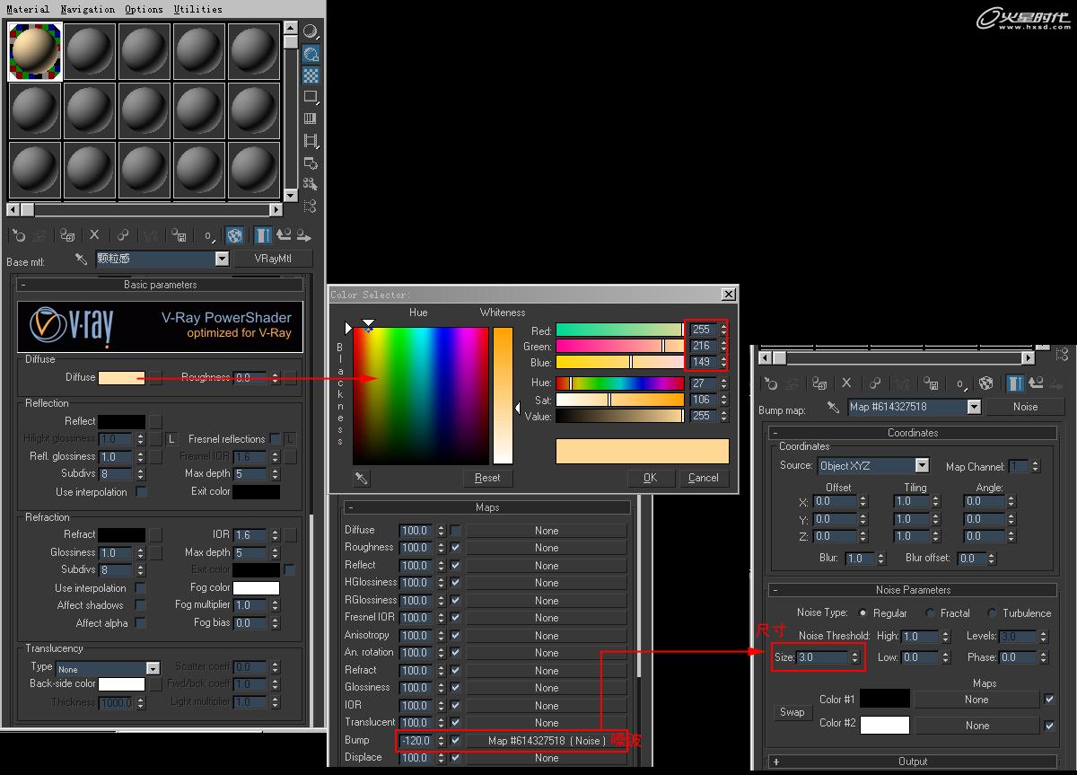Click Reset Map (X) icon in left toolbar
The width and height of the screenshot is (1077, 775).
(x=94, y=235)
